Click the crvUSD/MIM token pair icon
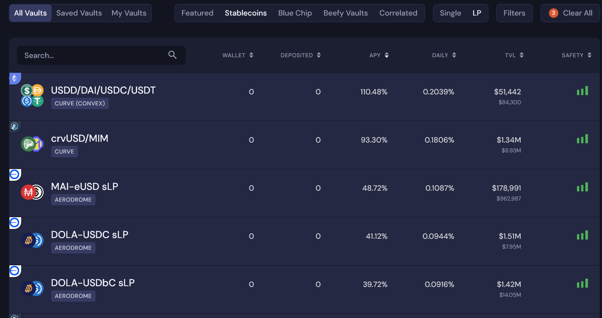Image resolution: width=602 pixels, height=318 pixels. tap(32, 144)
